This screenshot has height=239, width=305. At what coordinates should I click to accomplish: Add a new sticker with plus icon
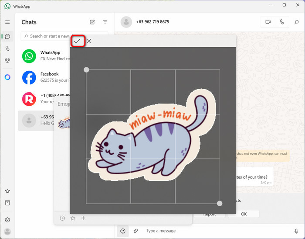coord(83,218)
